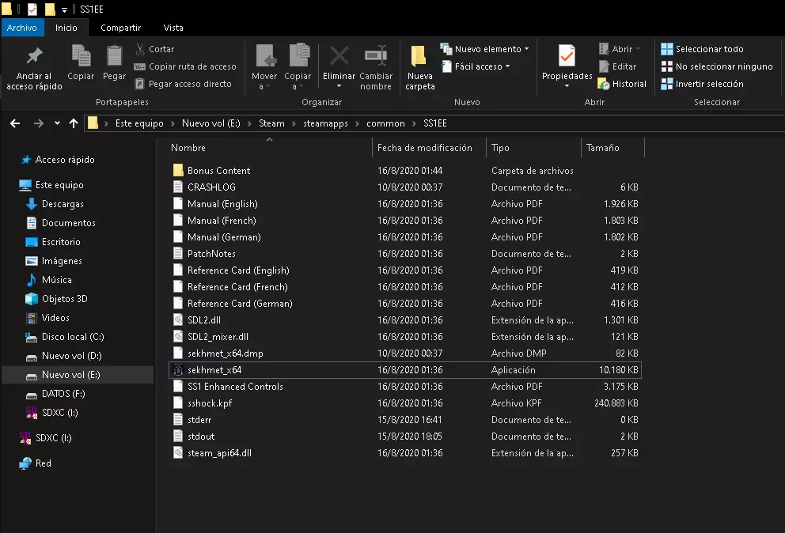This screenshot has height=533, width=785.
Task: Go up one folder level arrow
Action: coord(74,123)
